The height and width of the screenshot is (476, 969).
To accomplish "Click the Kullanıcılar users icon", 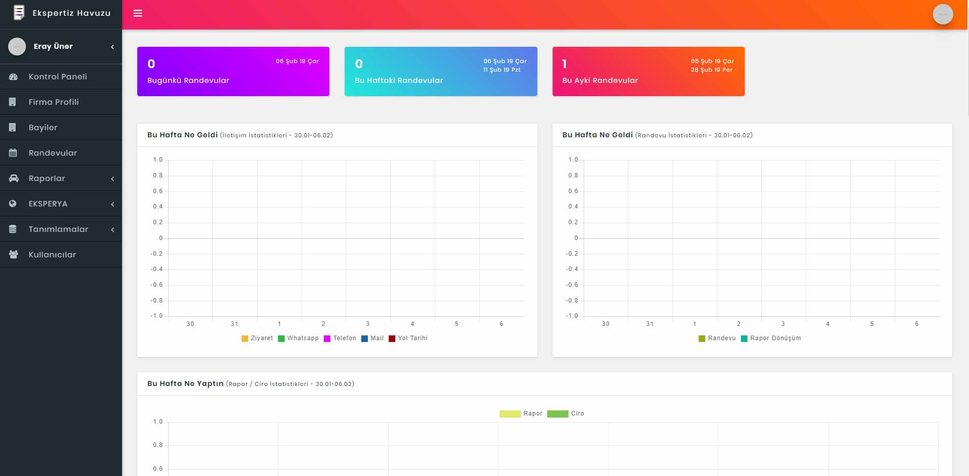I will [x=14, y=255].
